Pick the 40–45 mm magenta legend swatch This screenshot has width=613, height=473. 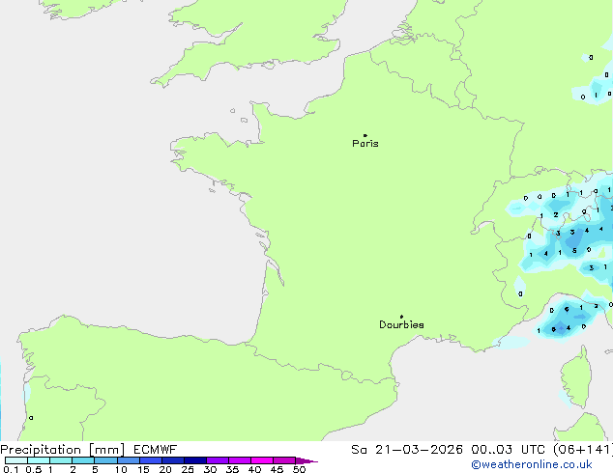(262, 460)
